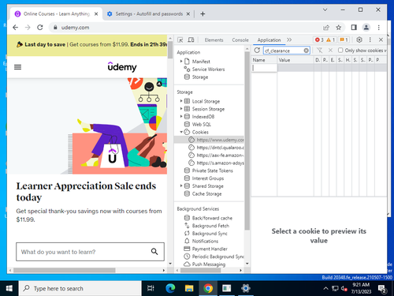
Task: Open the Windows Start menu
Action: (x=9, y=288)
